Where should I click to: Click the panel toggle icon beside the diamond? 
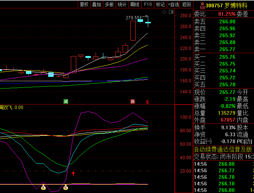pyautogui.click(x=170, y=12)
